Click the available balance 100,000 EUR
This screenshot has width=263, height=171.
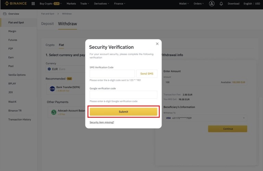(x=238, y=82)
